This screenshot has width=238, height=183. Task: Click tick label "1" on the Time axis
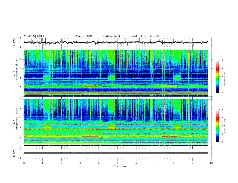pos(42,163)
